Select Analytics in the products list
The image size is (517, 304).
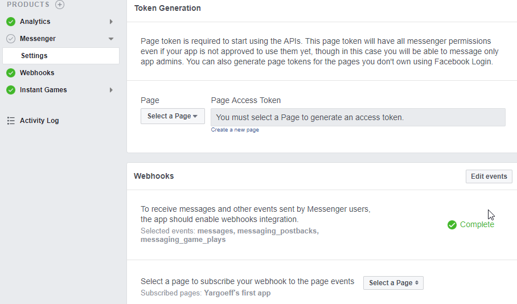point(35,22)
